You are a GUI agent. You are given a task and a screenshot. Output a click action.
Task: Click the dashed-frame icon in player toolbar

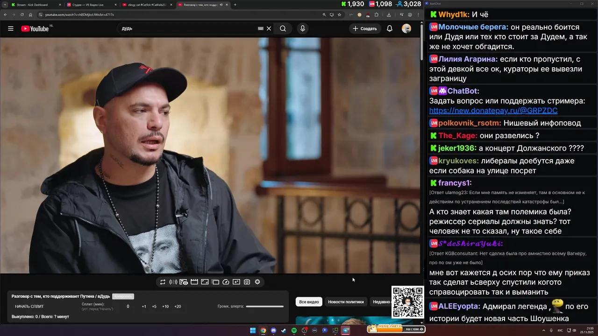[215, 282]
